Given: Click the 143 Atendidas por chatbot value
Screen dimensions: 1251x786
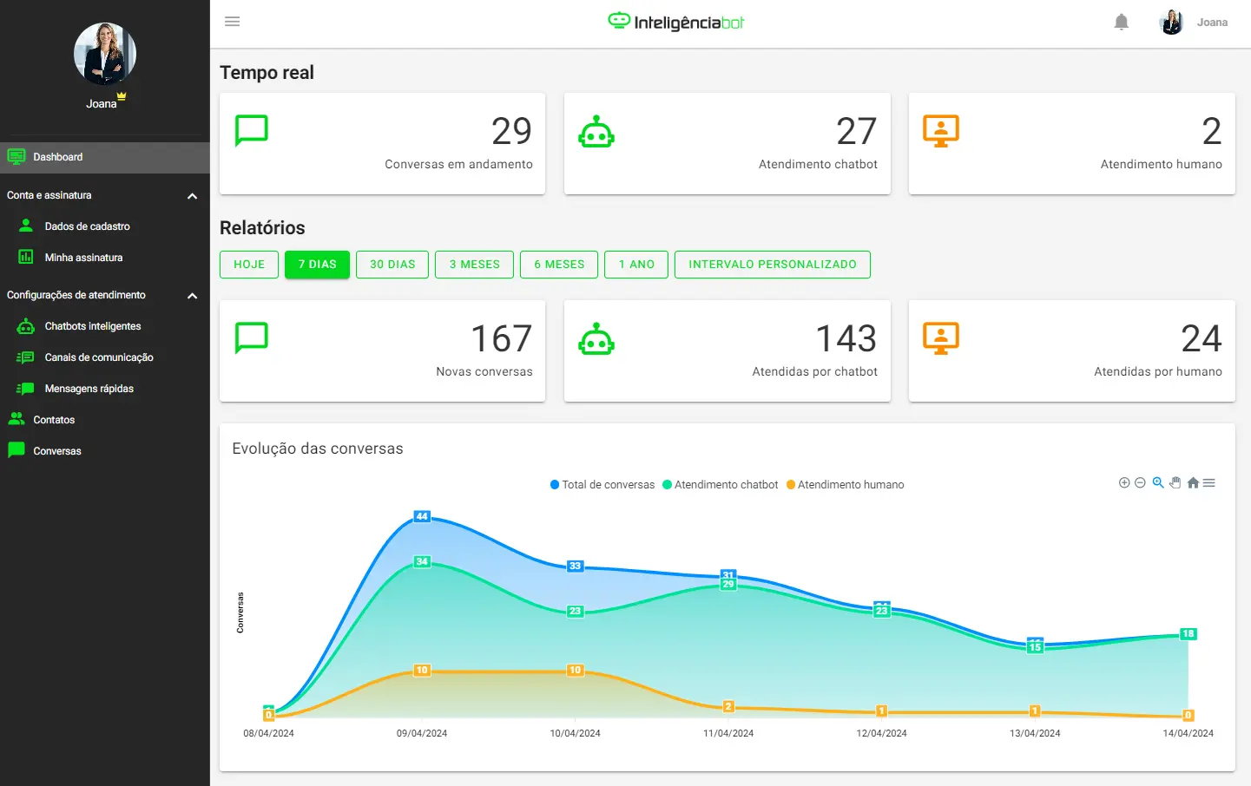Looking at the screenshot, I should point(846,338).
